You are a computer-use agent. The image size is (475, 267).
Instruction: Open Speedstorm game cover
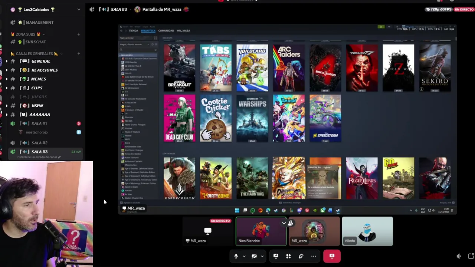coord(325,118)
